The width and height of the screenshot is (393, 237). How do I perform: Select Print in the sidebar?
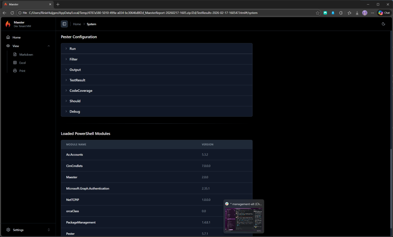[22, 71]
